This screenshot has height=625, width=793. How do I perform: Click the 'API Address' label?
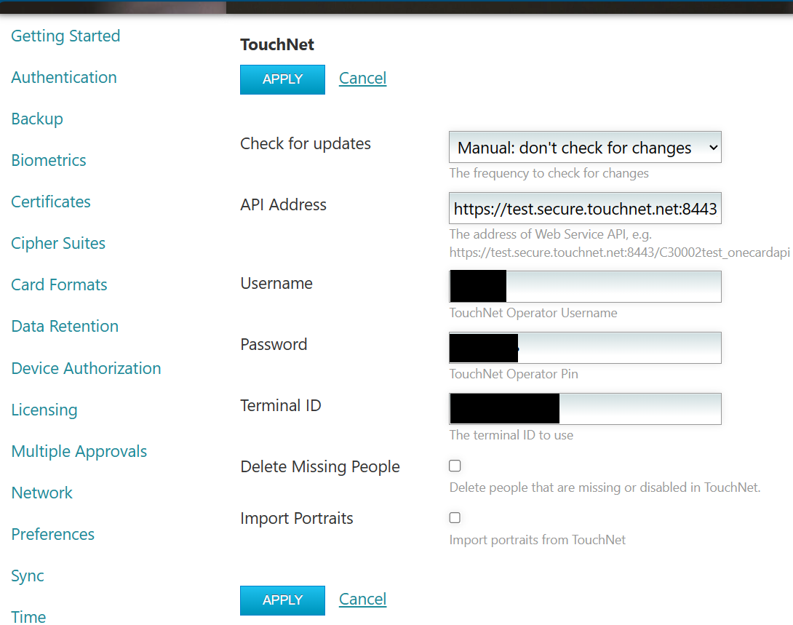tap(283, 204)
